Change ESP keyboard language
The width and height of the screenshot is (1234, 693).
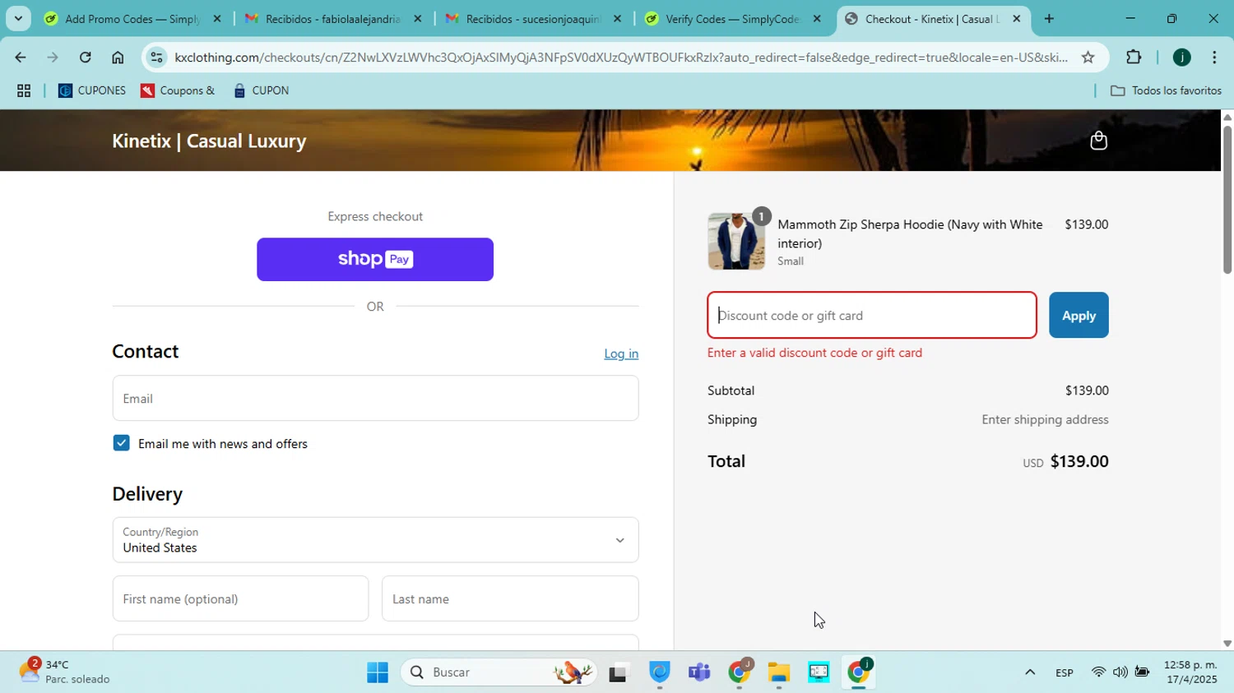[1065, 672]
